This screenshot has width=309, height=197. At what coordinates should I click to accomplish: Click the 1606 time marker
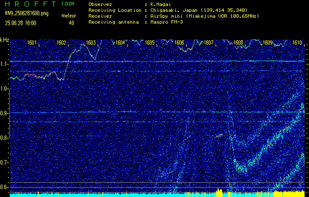[179, 42]
